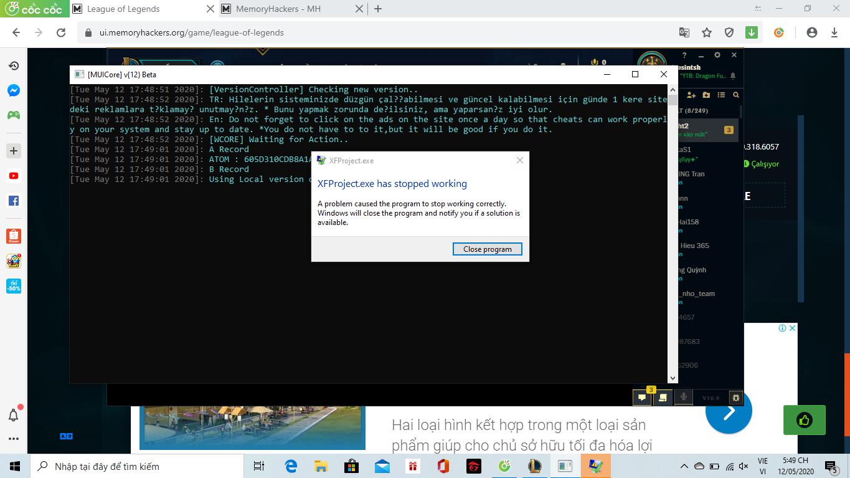The width and height of the screenshot is (850, 478).
Task: Launch Microsoft Edge from the taskbar
Action: tap(291, 466)
